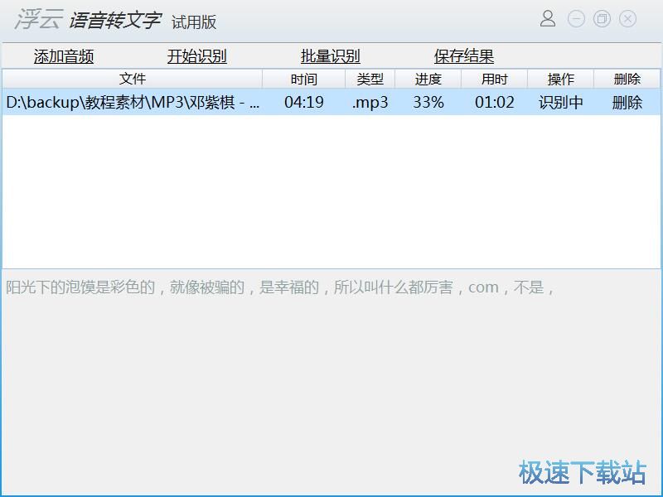Minimize the 浮云语音转文字 window
Screen dimensions: 663x497
[576, 18]
